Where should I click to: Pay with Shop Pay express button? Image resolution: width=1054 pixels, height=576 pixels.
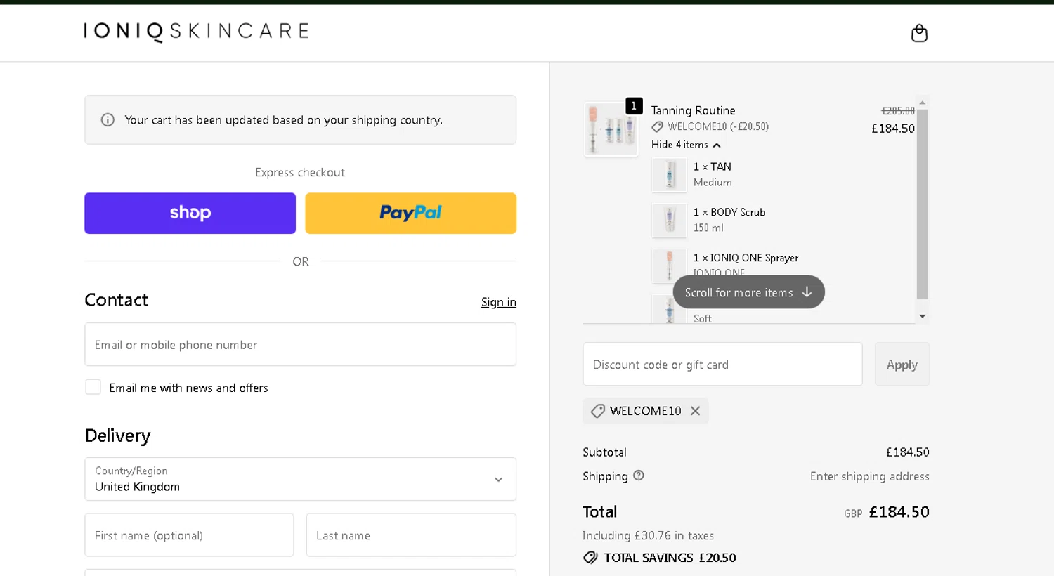point(190,214)
